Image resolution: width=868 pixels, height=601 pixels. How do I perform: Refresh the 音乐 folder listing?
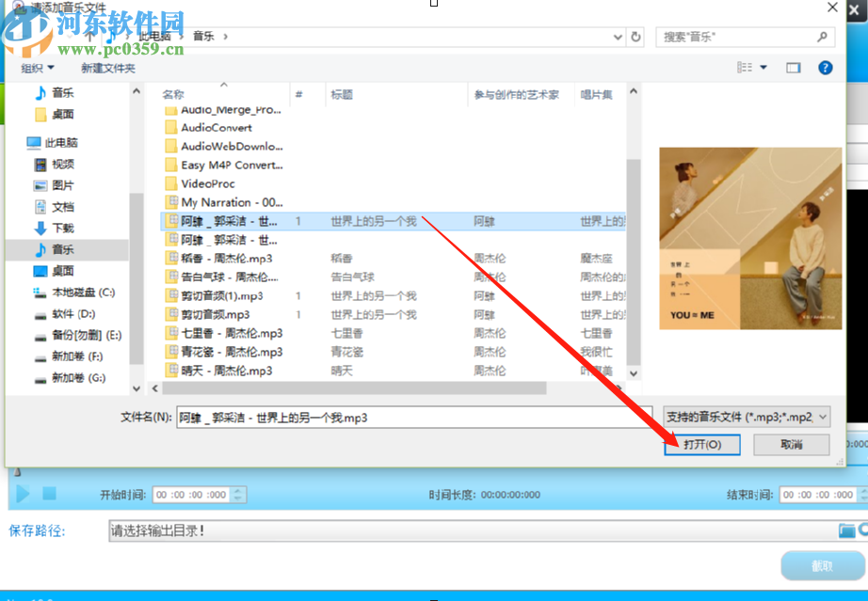[635, 37]
